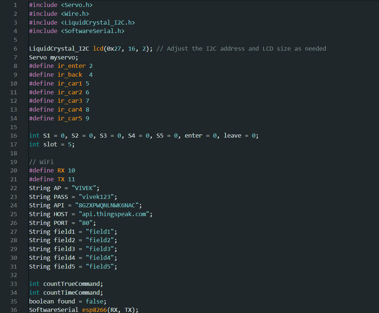The height and width of the screenshot is (313, 379).
Task: Click line number 15 in the gutter
Action: pyautogui.click(x=14, y=127)
